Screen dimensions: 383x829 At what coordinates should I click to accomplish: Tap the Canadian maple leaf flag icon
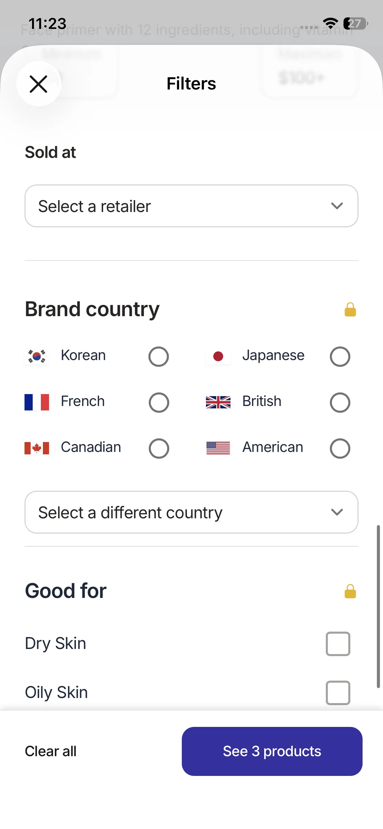click(x=37, y=448)
